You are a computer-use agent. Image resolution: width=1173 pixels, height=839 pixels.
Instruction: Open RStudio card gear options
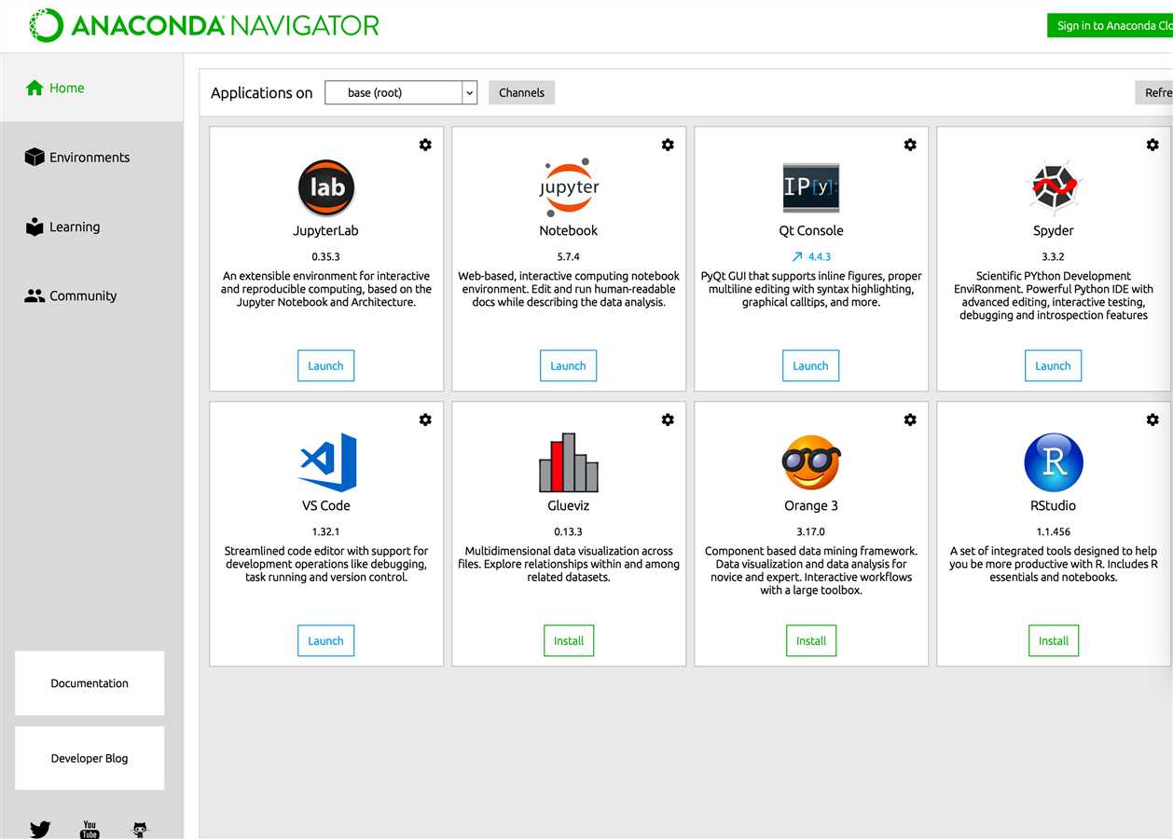(x=1152, y=419)
